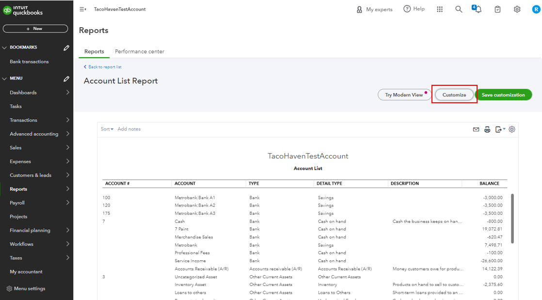This screenshot has width=542, height=300.
Task: Switch to the Reports tab
Action: [x=94, y=51]
